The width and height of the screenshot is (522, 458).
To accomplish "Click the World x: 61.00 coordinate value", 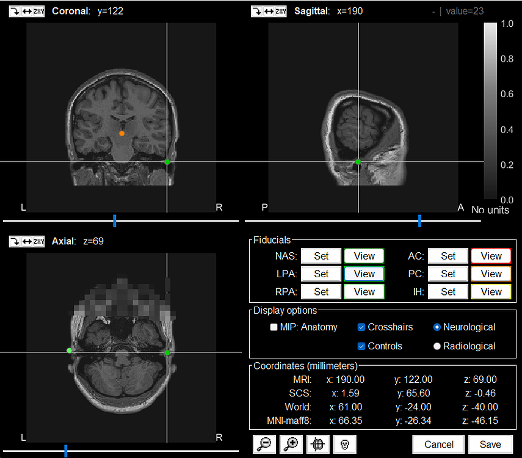I will click(346, 407).
